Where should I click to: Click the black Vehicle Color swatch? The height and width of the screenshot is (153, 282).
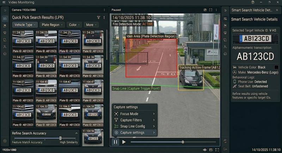coord(276,67)
